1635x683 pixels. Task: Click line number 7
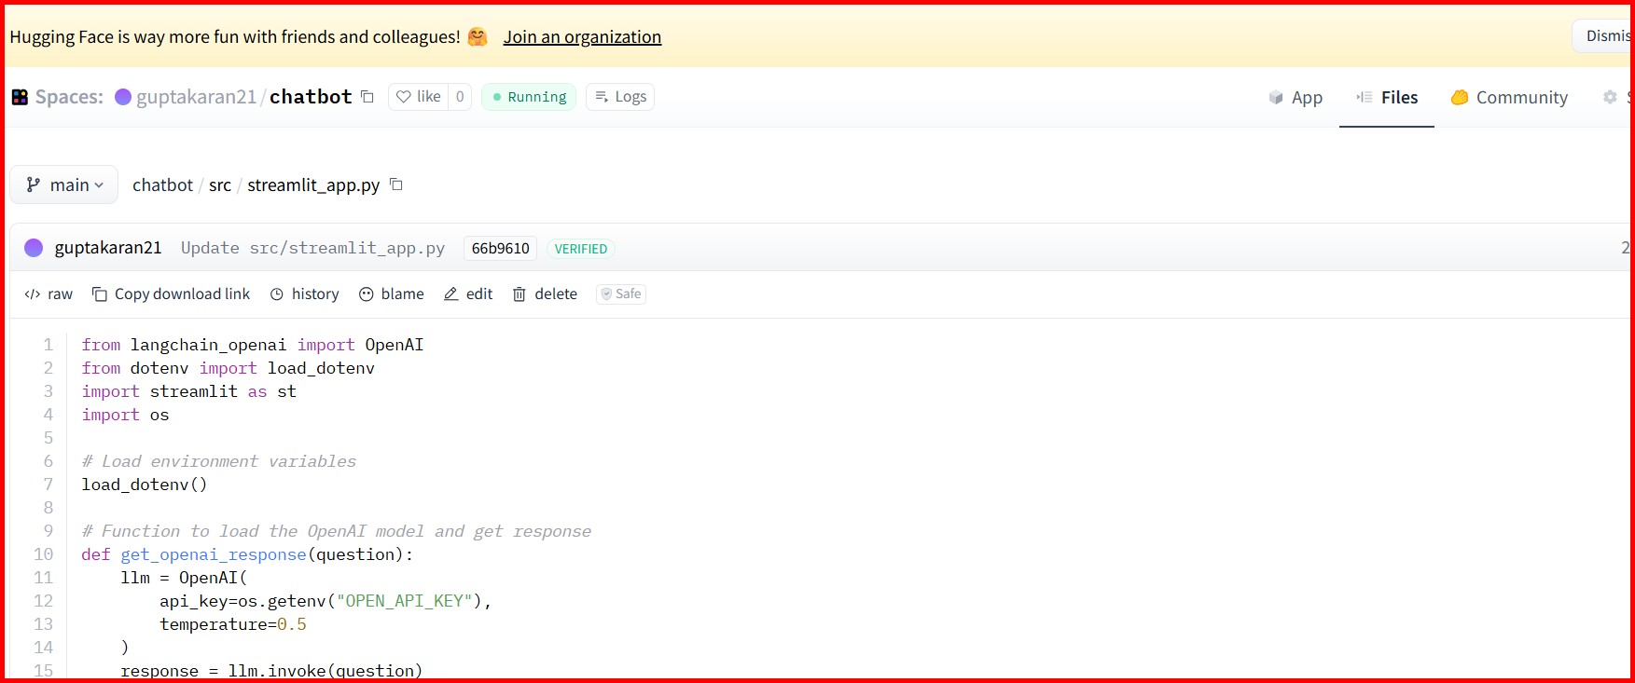point(48,485)
